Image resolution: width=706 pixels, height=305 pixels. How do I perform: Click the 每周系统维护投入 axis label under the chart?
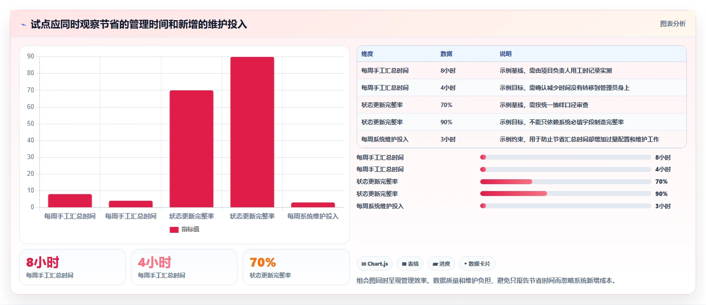coord(313,216)
